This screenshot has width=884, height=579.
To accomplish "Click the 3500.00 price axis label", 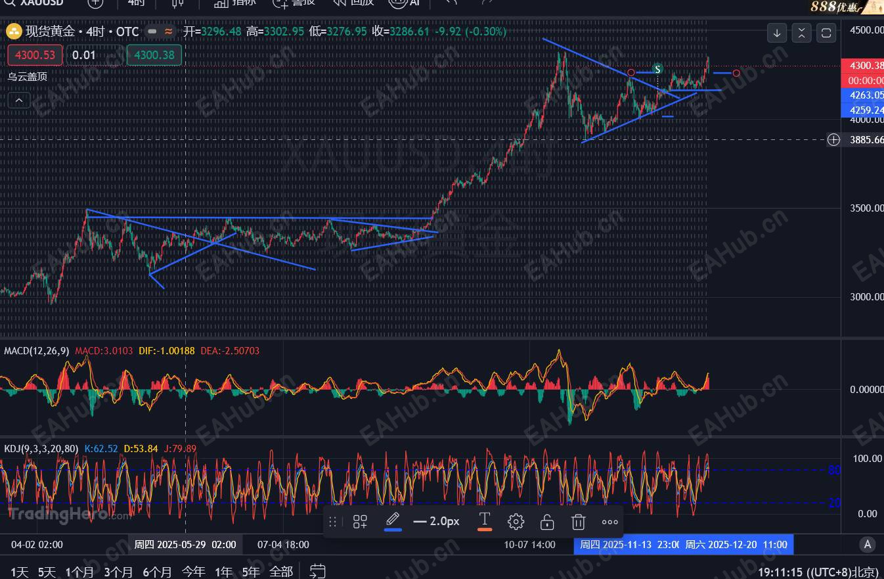I will click(x=866, y=208).
